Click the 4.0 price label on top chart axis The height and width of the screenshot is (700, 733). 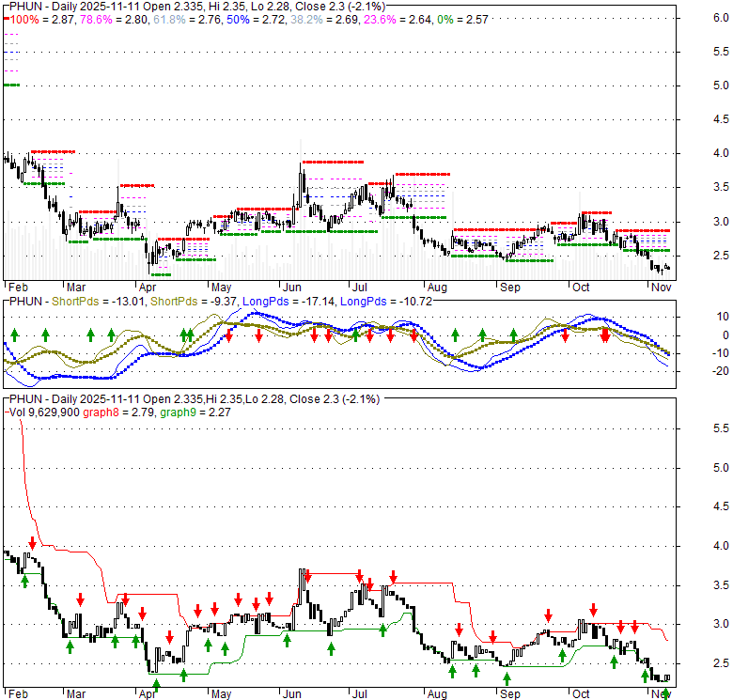pyautogui.click(x=721, y=153)
